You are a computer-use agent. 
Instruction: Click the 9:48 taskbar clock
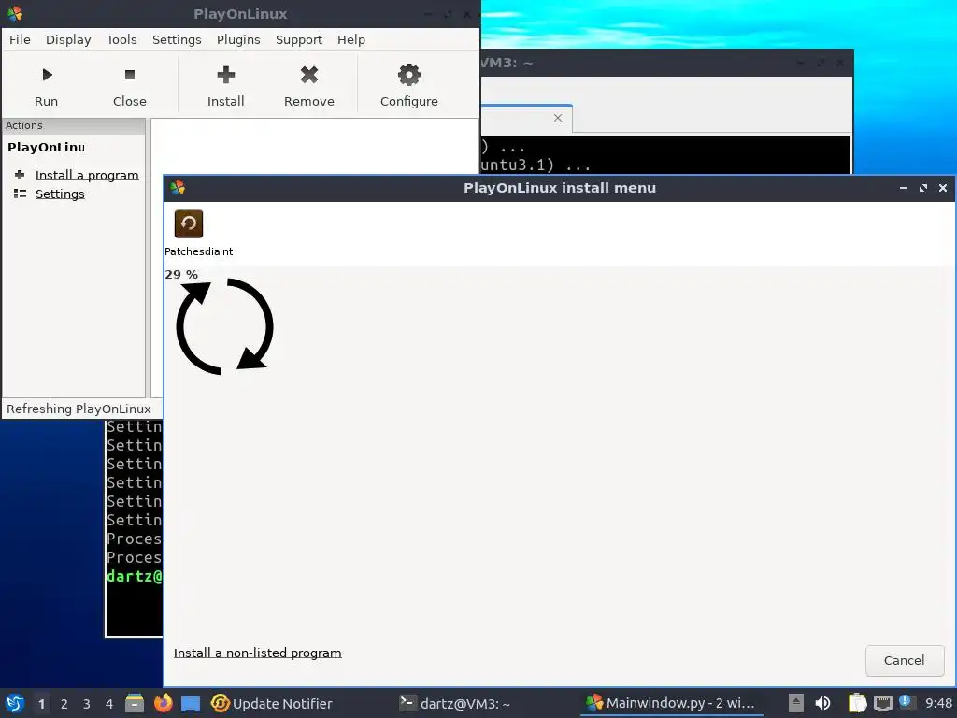[x=938, y=703]
